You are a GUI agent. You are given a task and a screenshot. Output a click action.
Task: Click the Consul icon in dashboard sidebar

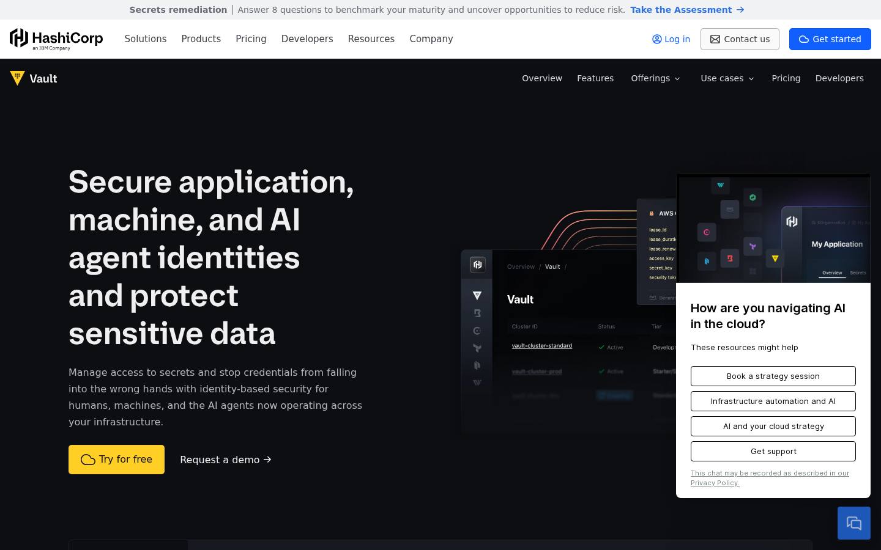tap(477, 331)
